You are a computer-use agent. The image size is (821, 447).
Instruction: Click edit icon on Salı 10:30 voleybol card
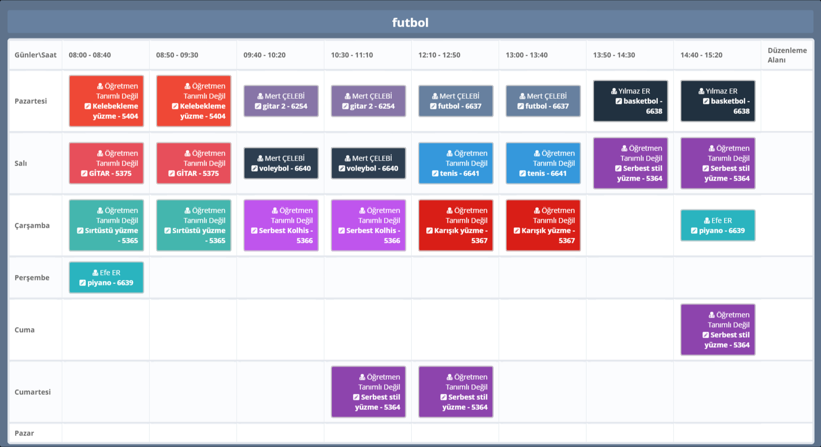click(x=341, y=169)
